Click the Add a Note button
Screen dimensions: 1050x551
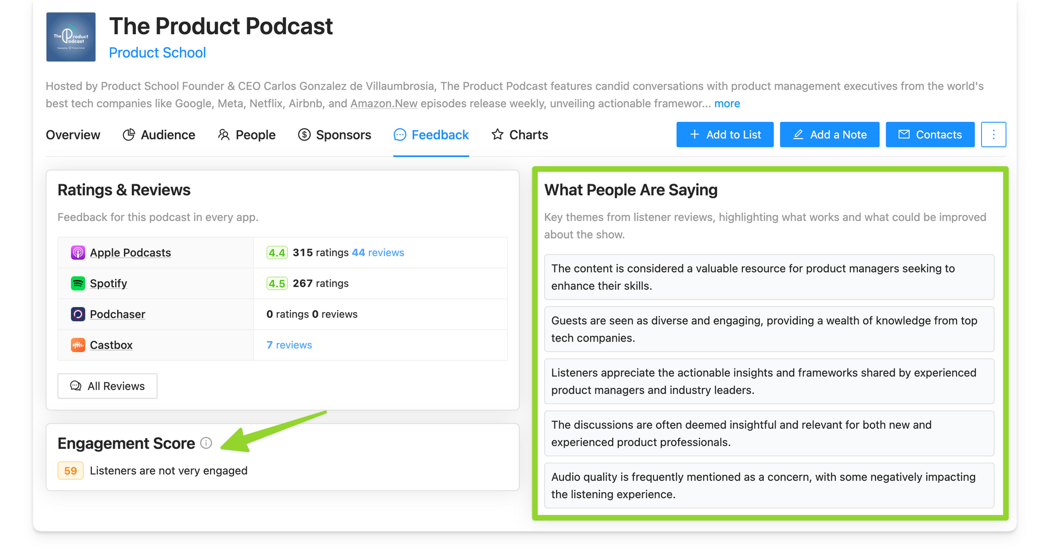[x=829, y=134]
